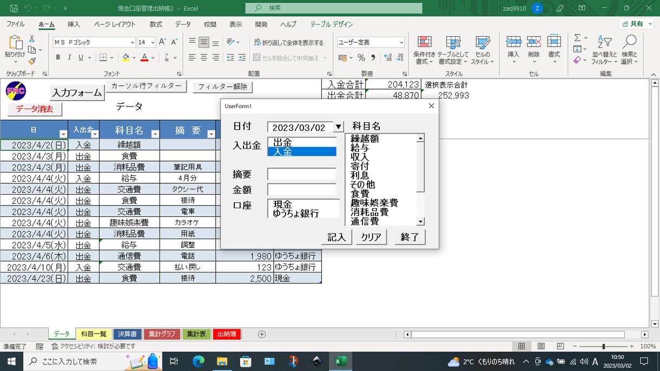The width and height of the screenshot is (660, 371).
Task: Click 記入 button in UserForm1
Action: 336,237
